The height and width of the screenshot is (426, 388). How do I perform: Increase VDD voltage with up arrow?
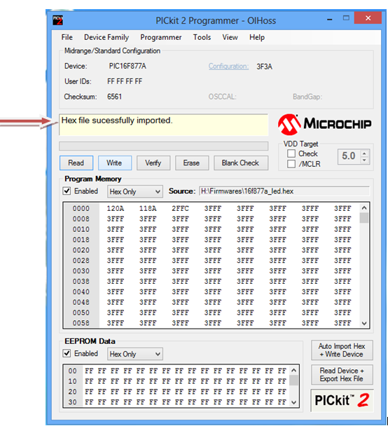(x=364, y=153)
